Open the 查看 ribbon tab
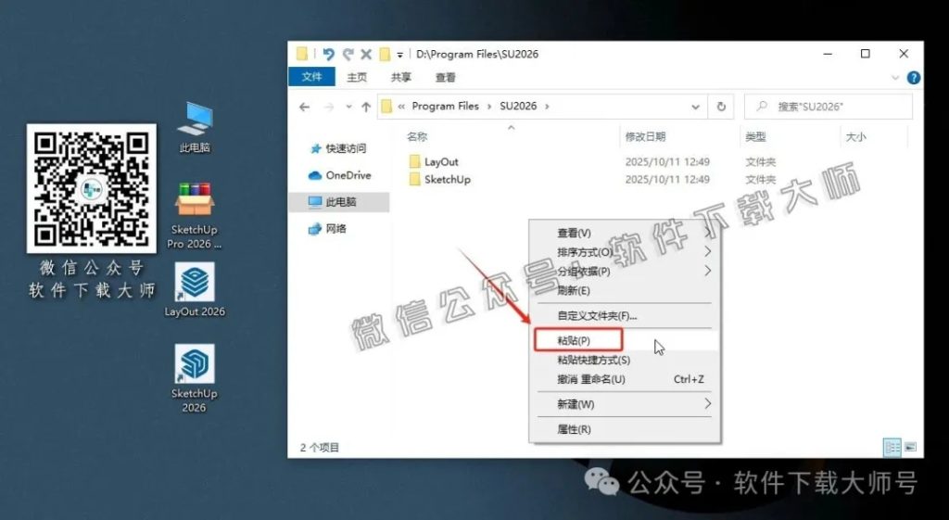The width and height of the screenshot is (949, 520). click(446, 78)
